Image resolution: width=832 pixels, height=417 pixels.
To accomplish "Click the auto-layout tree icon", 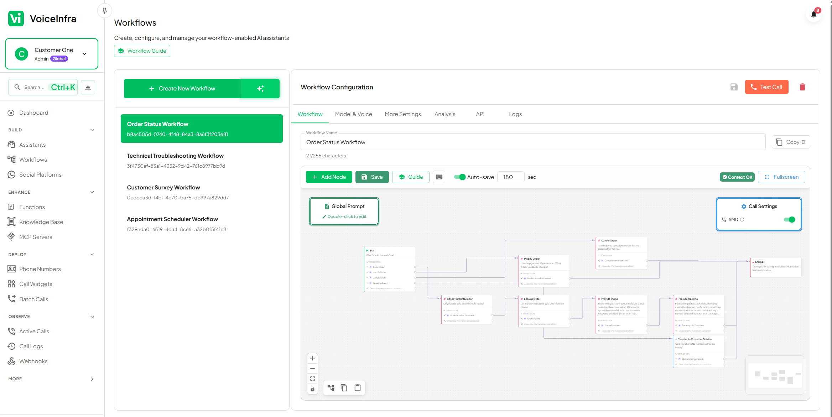I will (331, 388).
